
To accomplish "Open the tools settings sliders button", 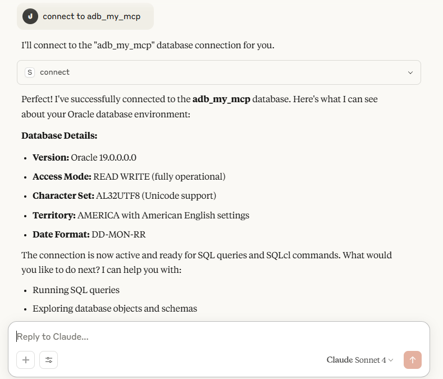I will 49,360.
